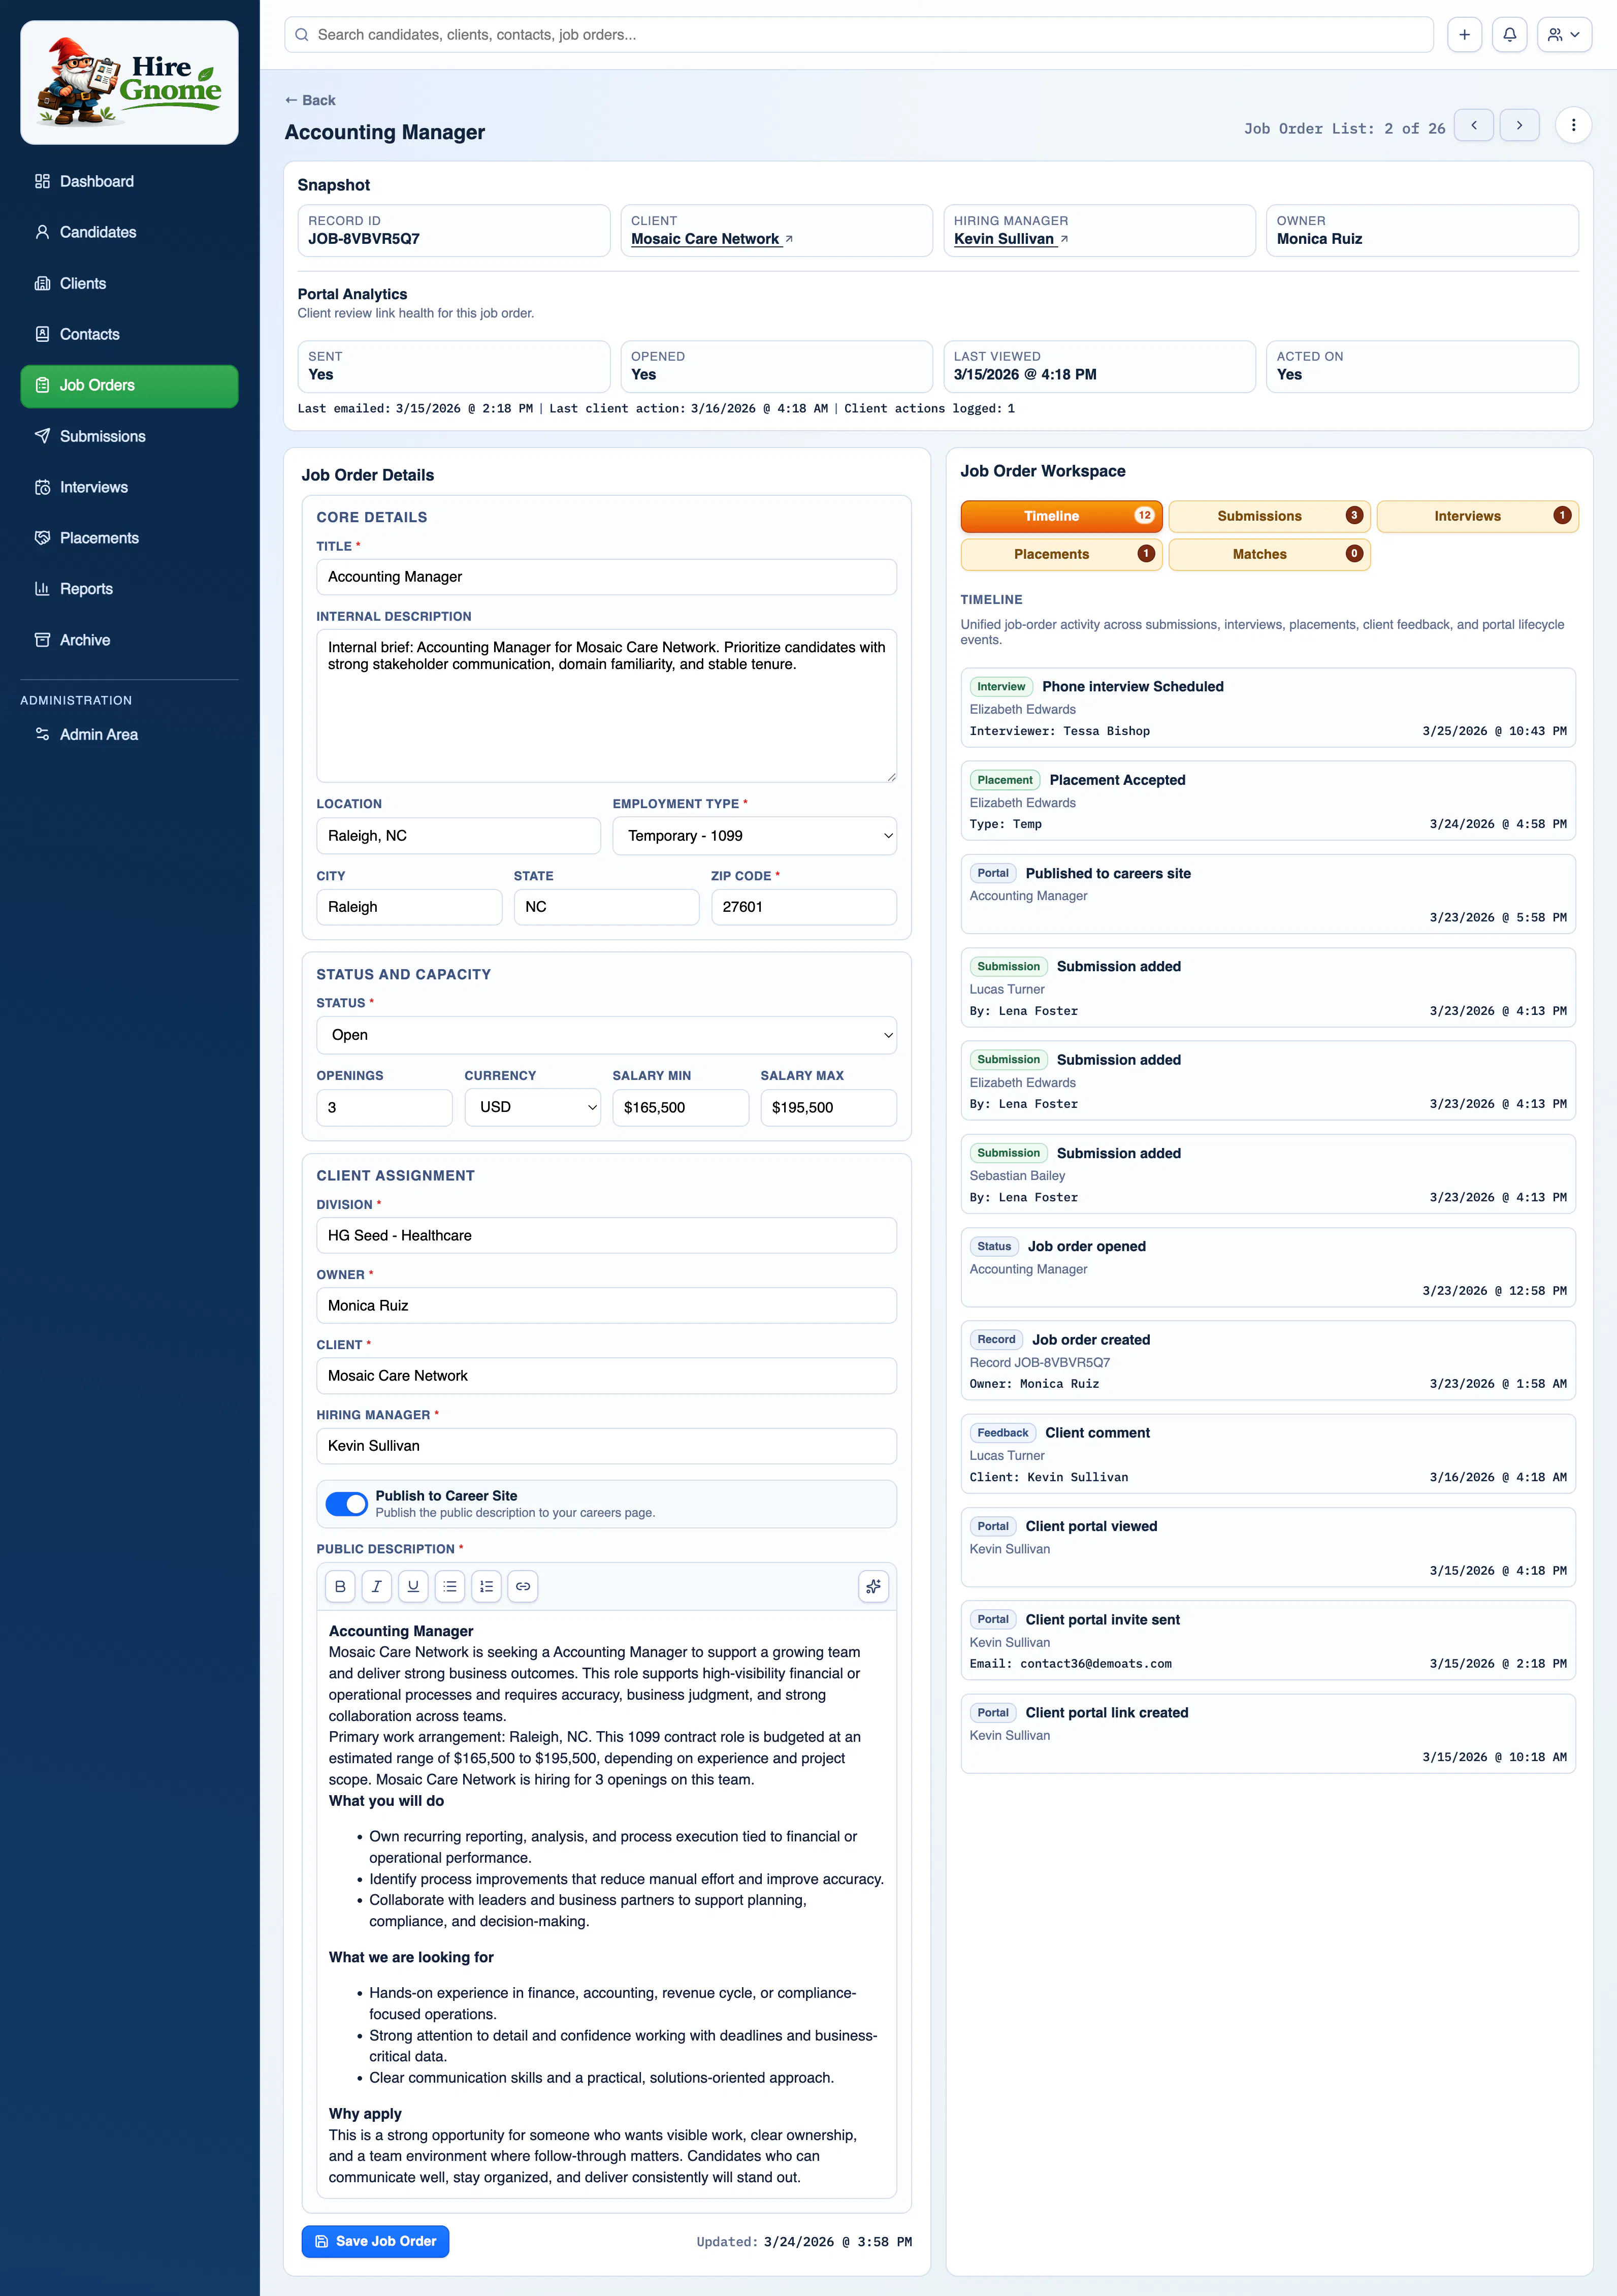Open the three-dot more options menu
1617x2296 pixels.
click(x=1573, y=126)
